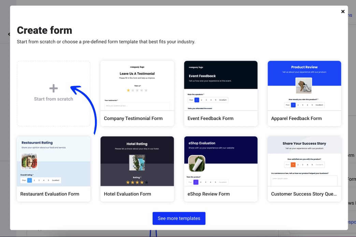This screenshot has height=237, width=356.
Task: Click the back chevron behind the dialog
Action: point(9,34)
